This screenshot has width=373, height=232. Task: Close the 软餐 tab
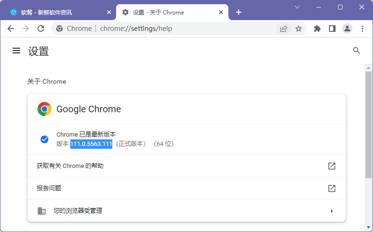109,12
